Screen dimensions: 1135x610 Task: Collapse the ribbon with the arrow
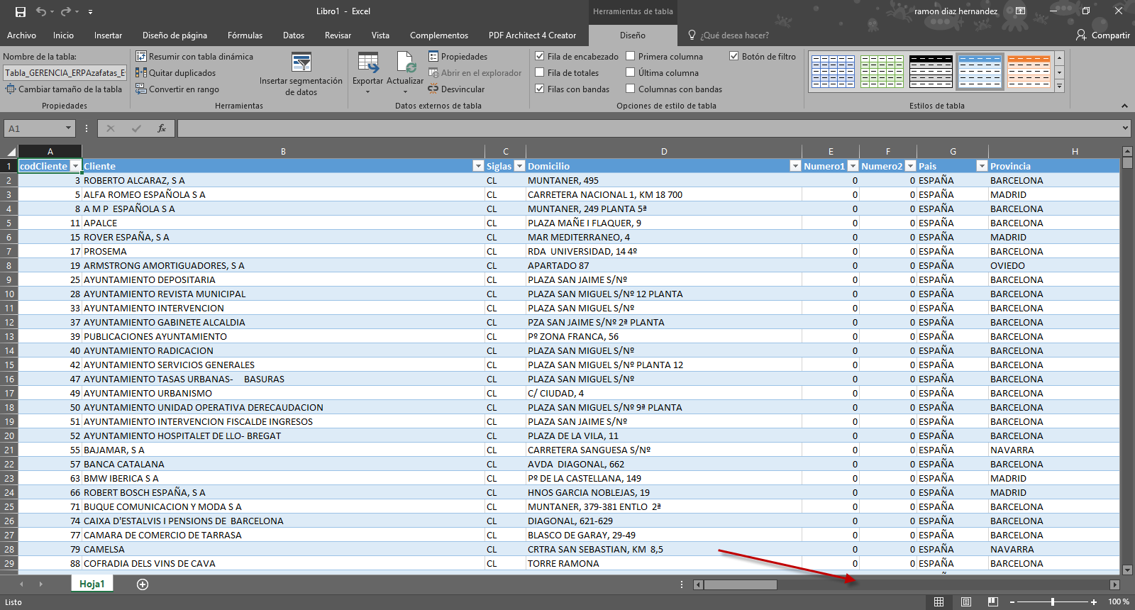(1124, 106)
